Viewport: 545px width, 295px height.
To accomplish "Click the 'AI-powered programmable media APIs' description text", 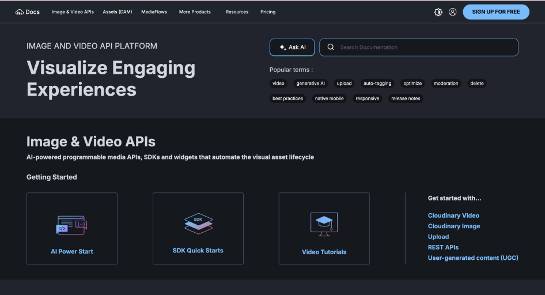I will 171,157.
